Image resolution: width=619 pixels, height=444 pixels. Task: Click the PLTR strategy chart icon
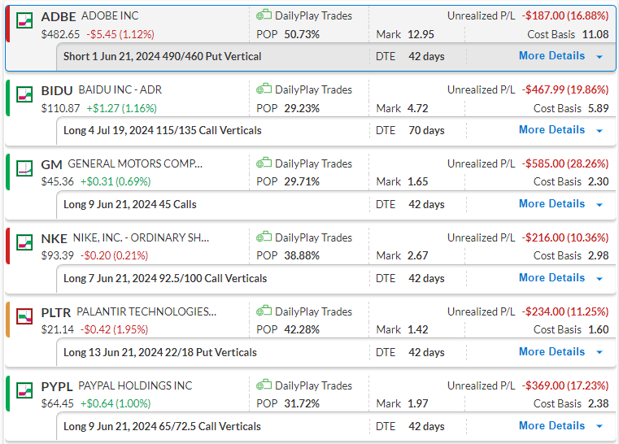tap(24, 316)
